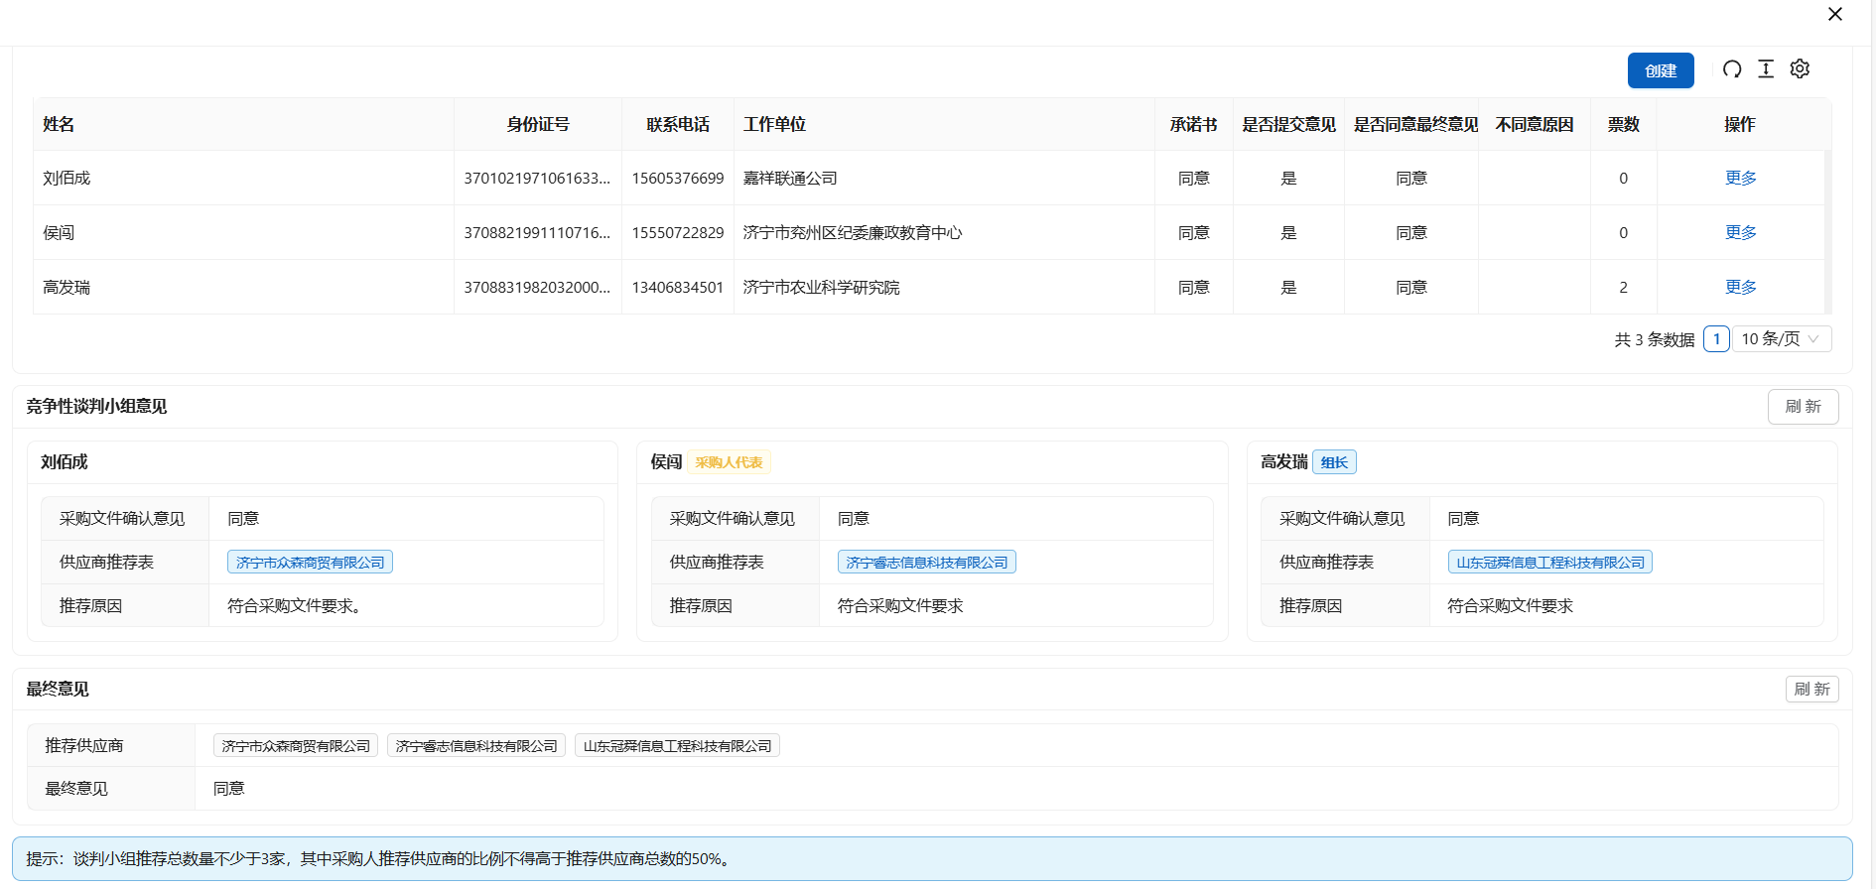Click the 济宁睿志信息科技有限公司 tag in 侯闯's card
Viewport: 1876px width, 889px height.
click(927, 563)
